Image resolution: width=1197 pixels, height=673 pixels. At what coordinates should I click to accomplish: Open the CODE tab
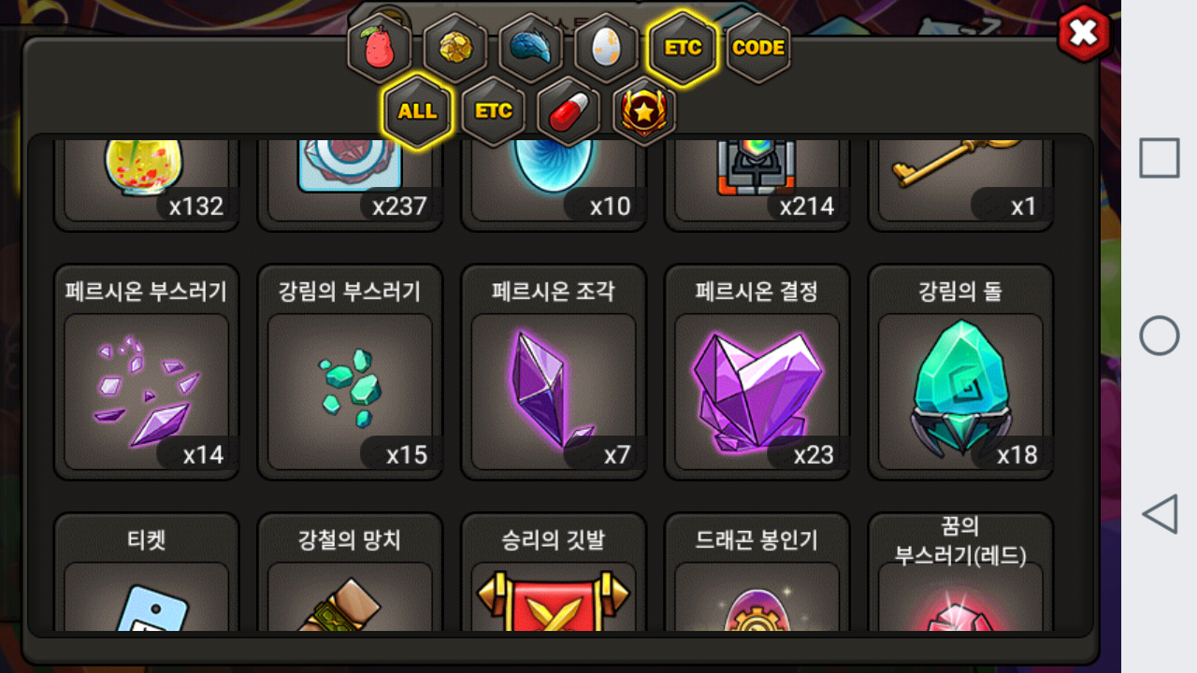click(x=757, y=49)
